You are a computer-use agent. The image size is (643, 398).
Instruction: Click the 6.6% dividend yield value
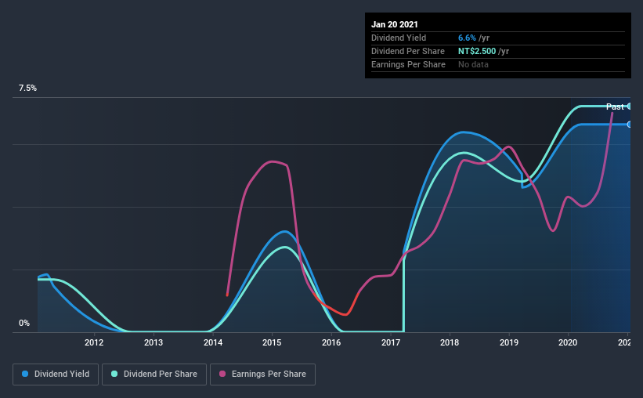tap(467, 38)
